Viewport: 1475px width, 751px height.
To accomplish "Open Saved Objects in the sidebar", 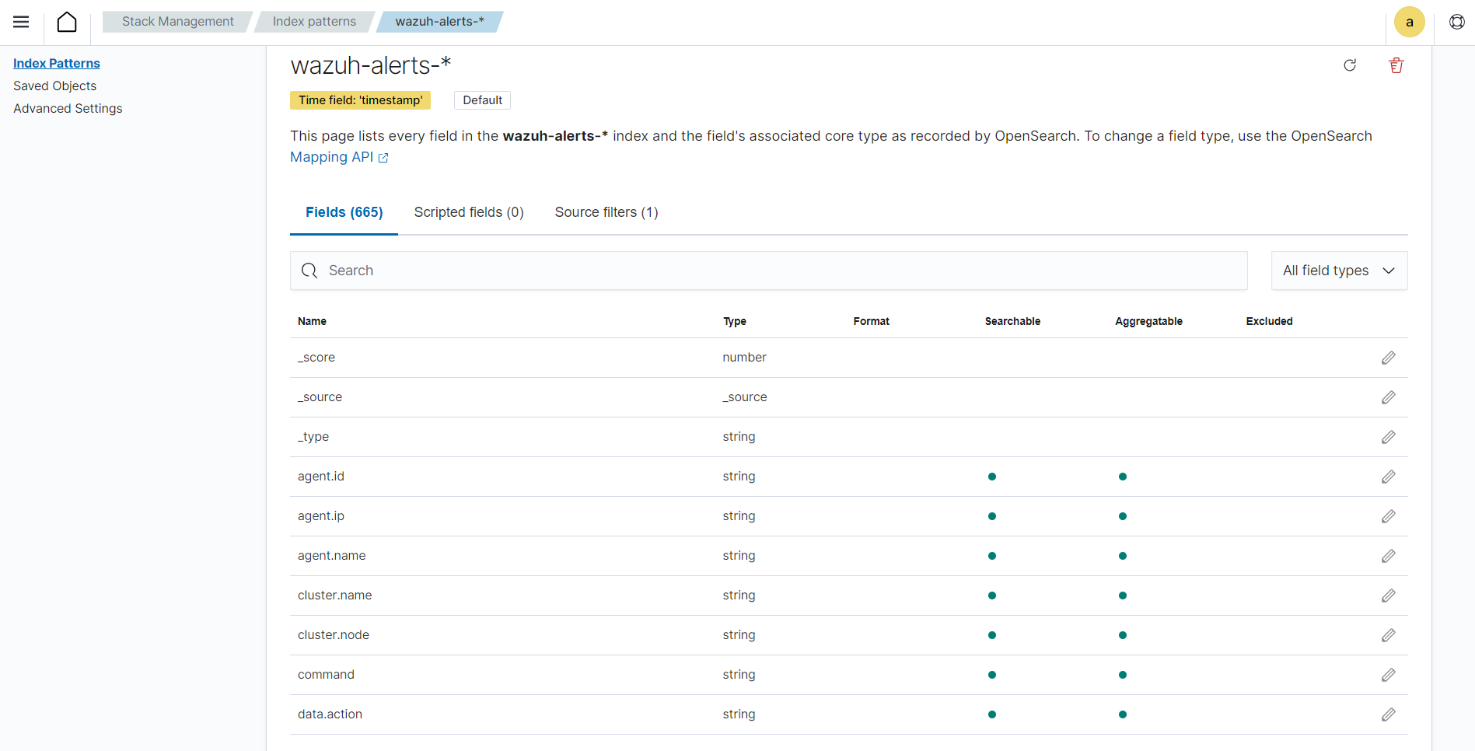I will click(x=54, y=86).
